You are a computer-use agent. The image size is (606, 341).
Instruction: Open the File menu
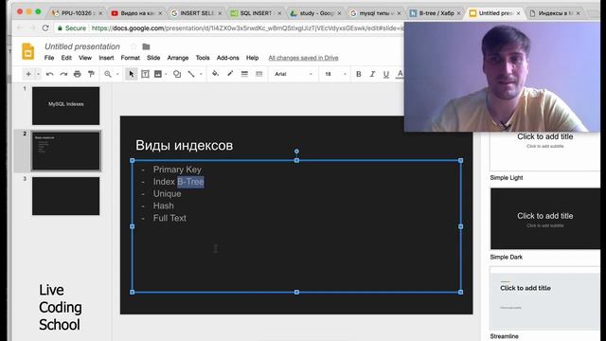(x=49, y=58)
